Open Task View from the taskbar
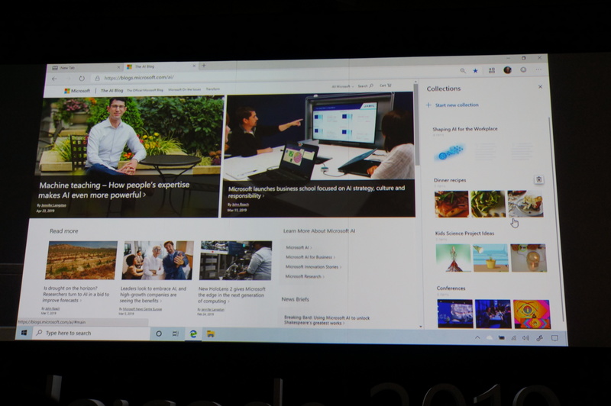 click(176, 333)
